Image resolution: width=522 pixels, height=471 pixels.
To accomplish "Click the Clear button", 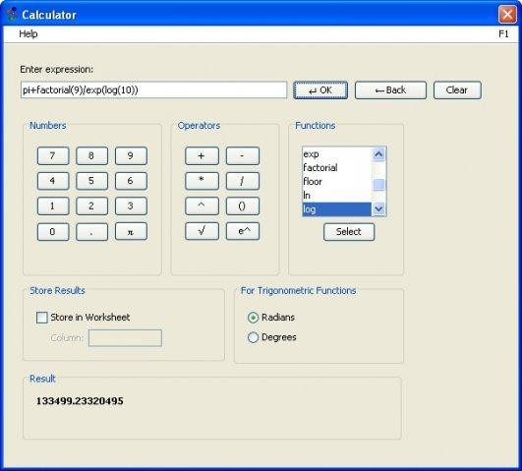I will point(457,90).
